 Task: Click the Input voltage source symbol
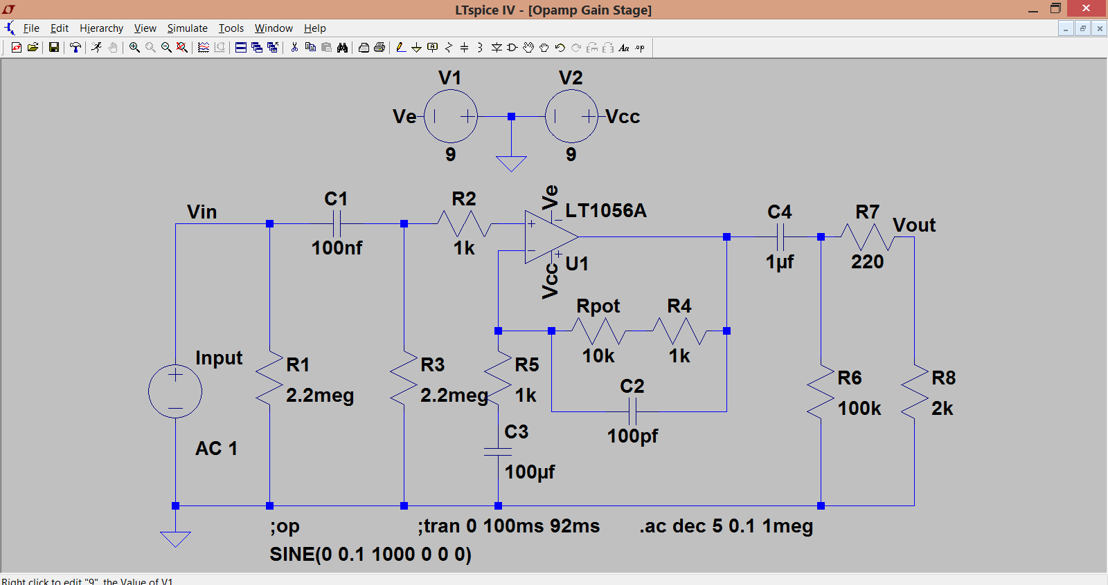click(x=175, y=391)
